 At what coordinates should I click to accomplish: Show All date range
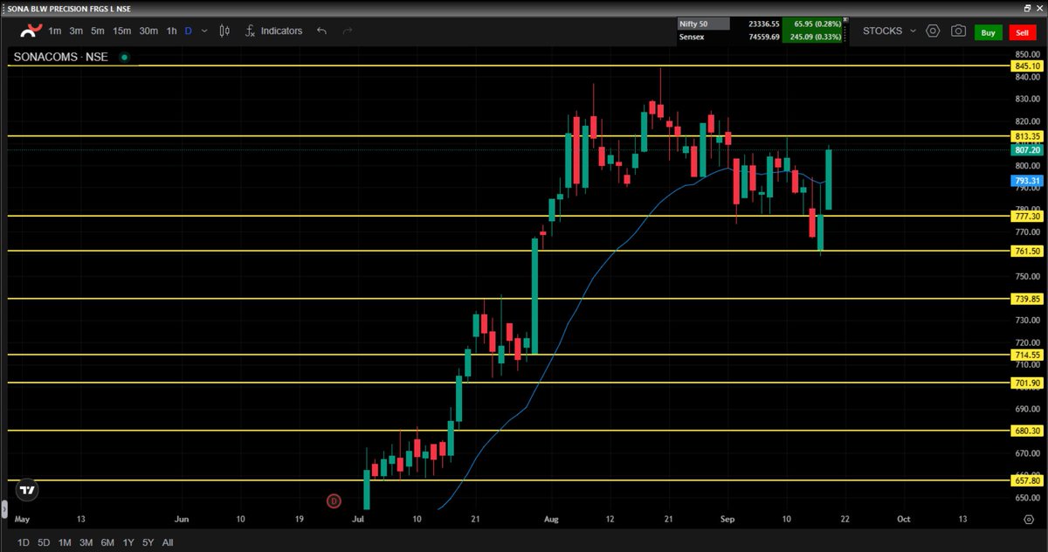click(x=168, y=542)
